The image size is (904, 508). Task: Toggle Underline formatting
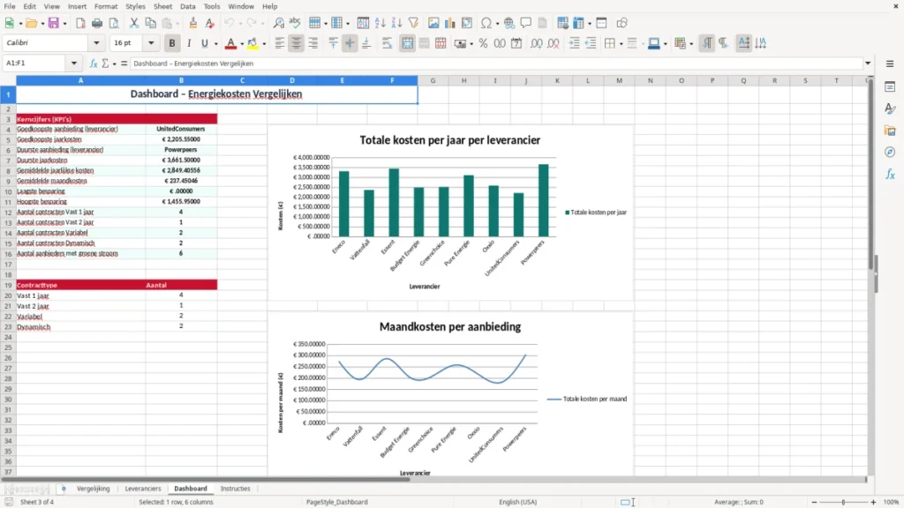pyautogui.click(x=204, y=43)
